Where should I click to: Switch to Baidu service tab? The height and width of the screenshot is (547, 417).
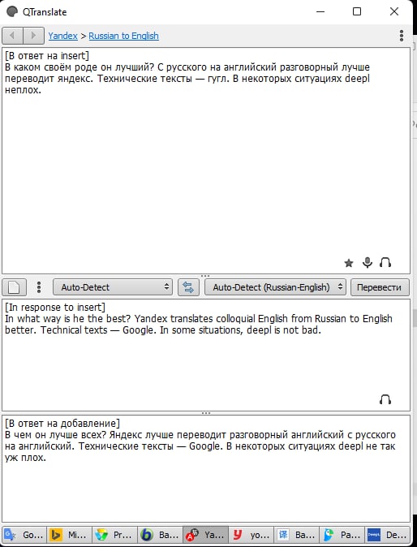[x=296, y=535]
